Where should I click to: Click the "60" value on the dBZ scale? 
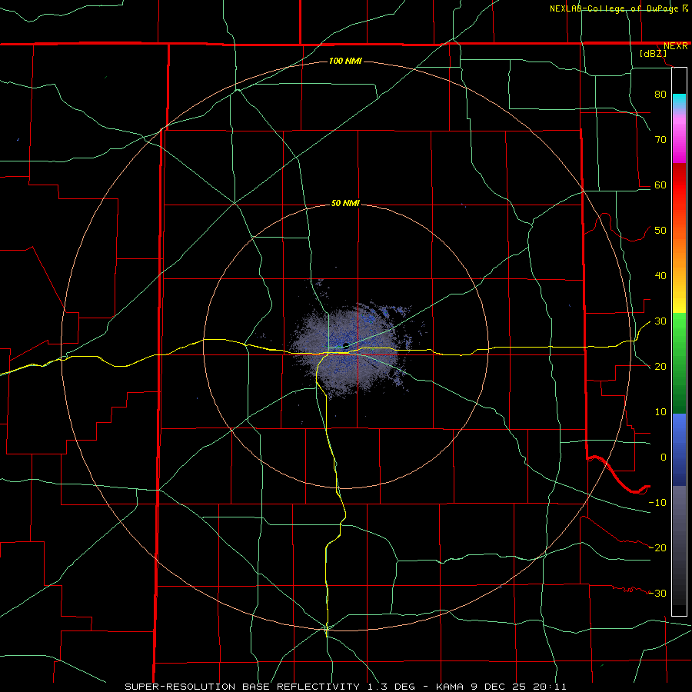point(660,185)
